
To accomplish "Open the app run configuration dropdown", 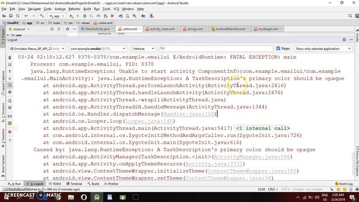I will click(x=57, y=16).
